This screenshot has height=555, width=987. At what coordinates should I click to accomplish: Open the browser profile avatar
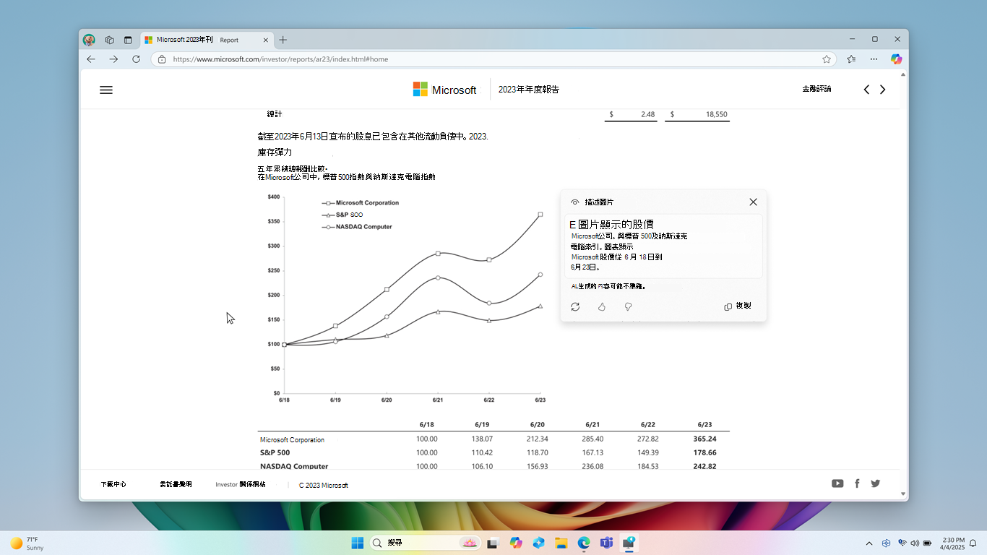click(x=89, y=40)
